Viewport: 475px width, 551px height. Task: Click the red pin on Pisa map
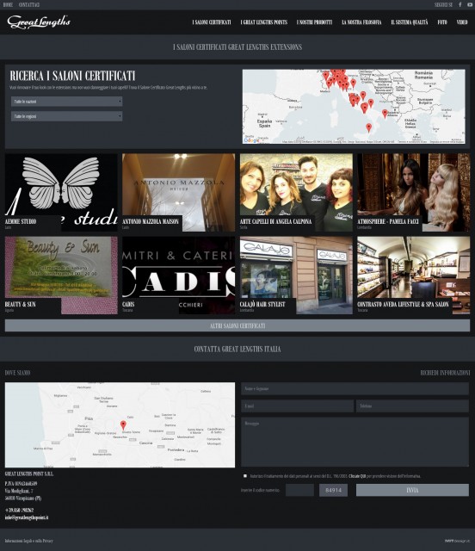123,424
